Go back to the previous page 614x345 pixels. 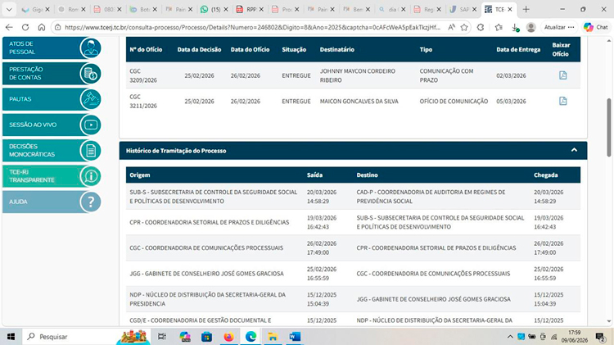click(9, 27)
